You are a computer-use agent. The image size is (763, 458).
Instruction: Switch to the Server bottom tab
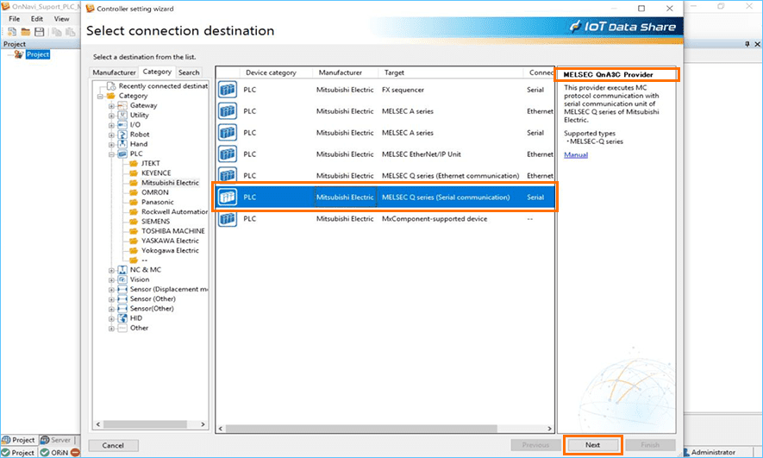55,440
